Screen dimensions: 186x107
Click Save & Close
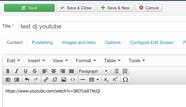76,8
